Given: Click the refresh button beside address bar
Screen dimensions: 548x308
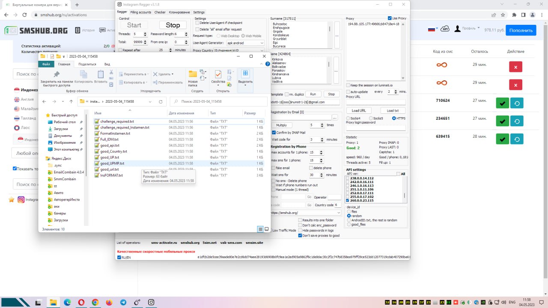Looking at the screenshot, I should coord(161,102).
